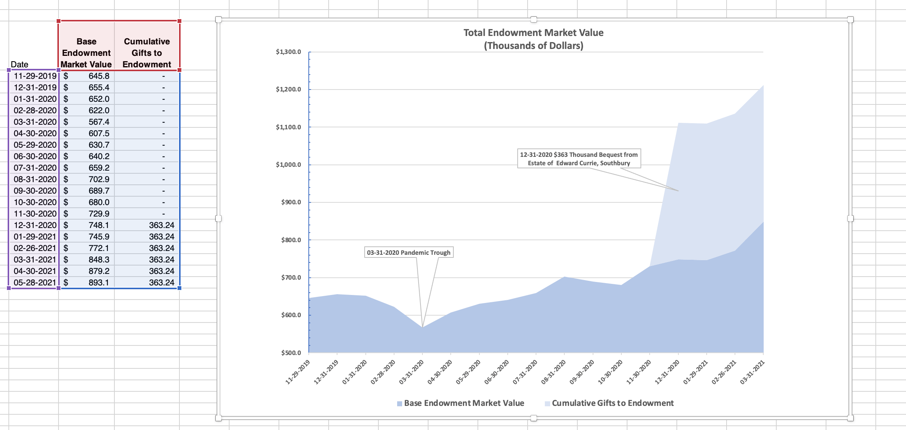Screen dimensions: 906x430
Task: Select the cell with value 702.9
Action: point(86,179)
